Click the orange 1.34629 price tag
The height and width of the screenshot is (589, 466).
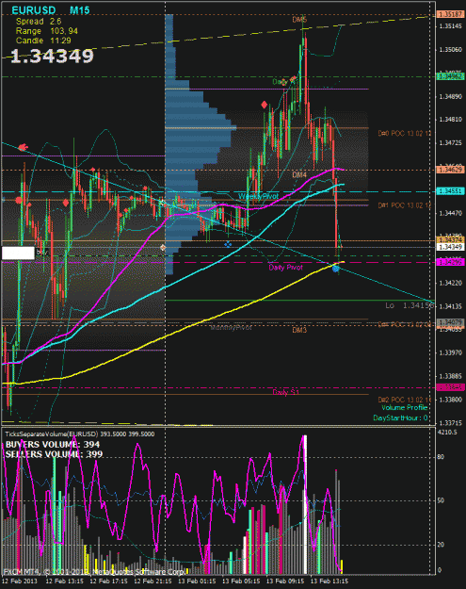point(450,171)
